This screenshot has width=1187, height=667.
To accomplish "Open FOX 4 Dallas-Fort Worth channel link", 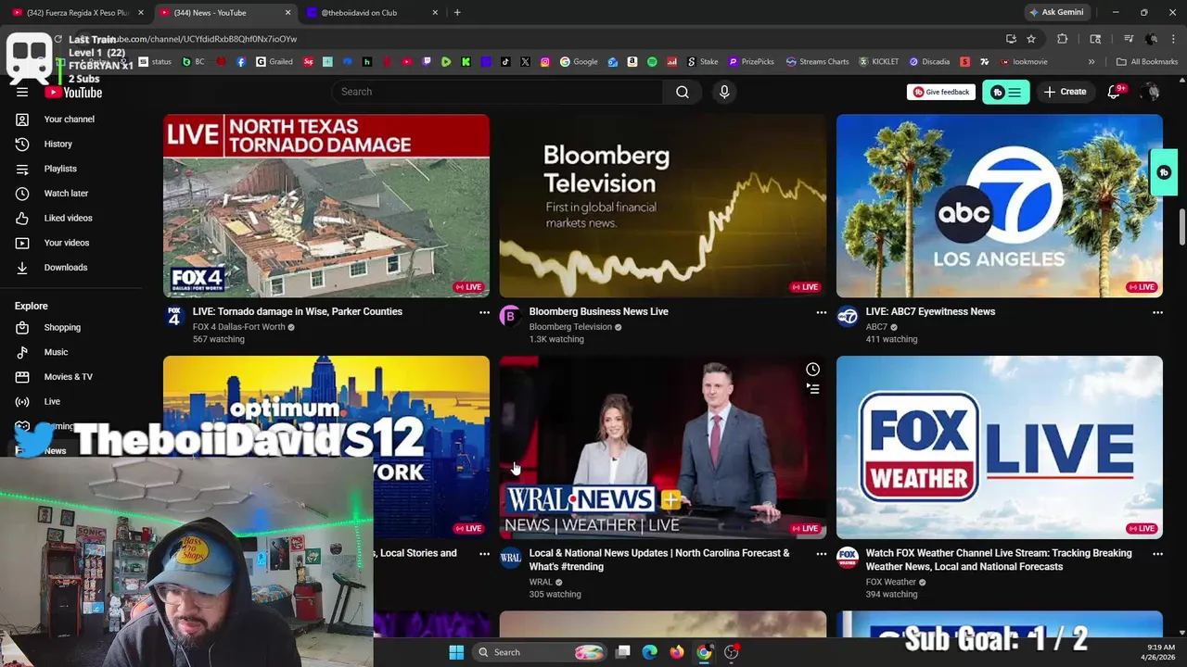I will click(239, 327).
